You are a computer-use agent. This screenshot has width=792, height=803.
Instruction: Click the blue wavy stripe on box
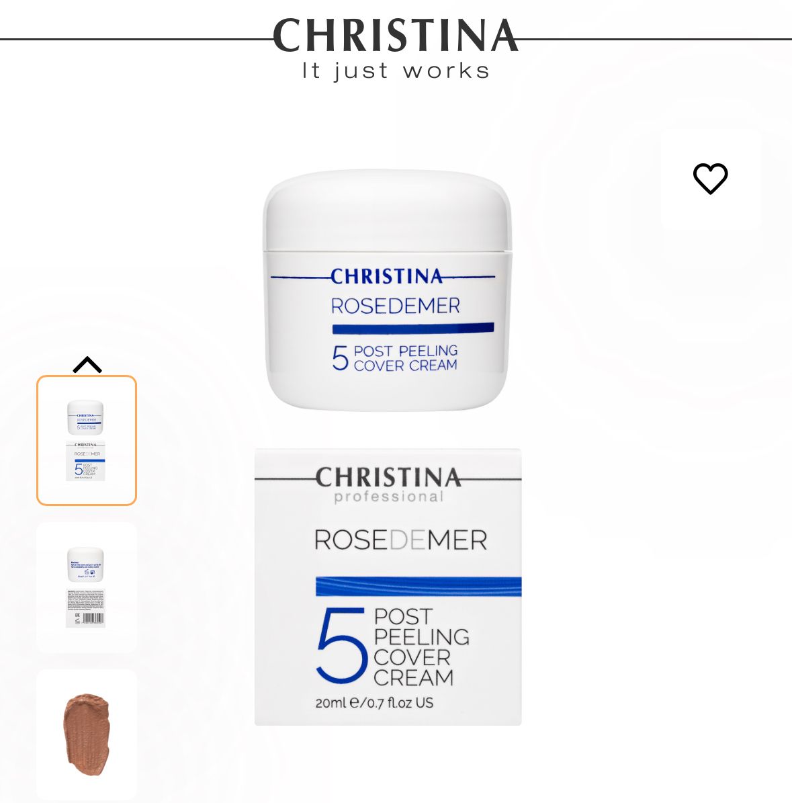[x=419, y=587]
